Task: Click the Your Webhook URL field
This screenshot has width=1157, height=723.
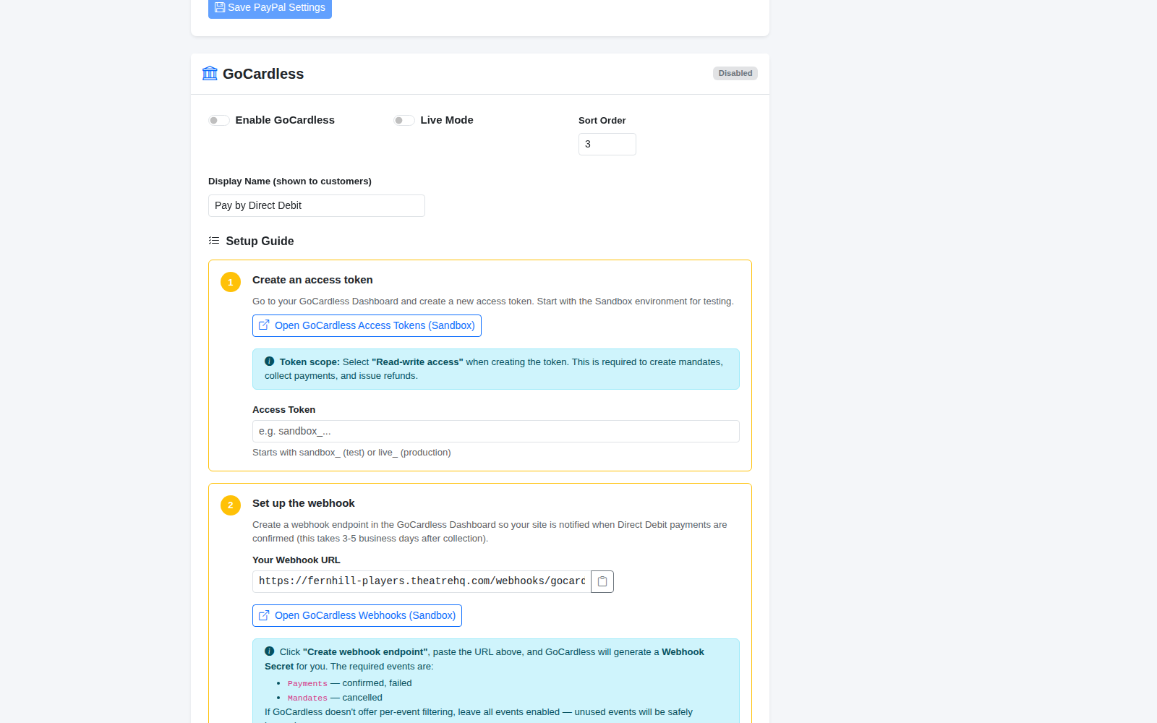Action: 422,581
